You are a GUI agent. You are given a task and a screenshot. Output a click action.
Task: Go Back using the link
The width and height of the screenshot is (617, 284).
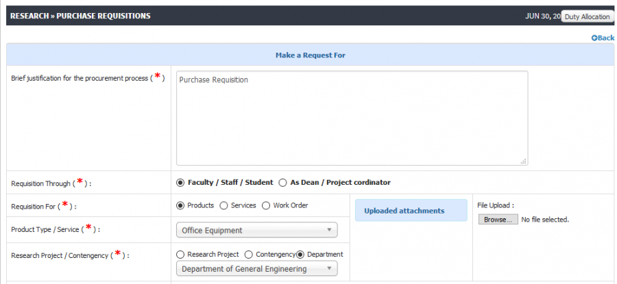click(x=603, y=38)
